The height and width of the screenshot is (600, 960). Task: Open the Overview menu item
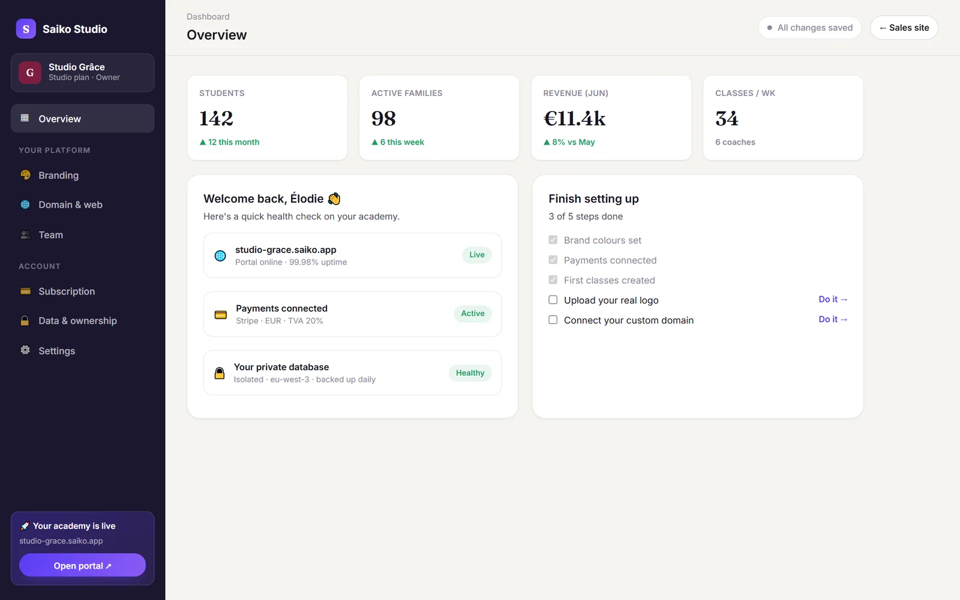point(83,118)
